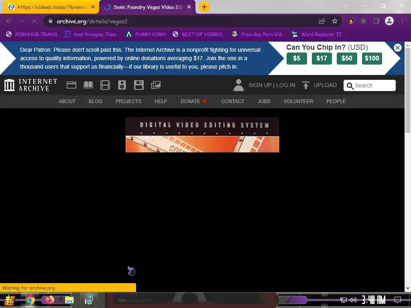The height and width of the screenshot is (308, 411).
Task: Focus the Archive Search input field
Action: point(370,85)
